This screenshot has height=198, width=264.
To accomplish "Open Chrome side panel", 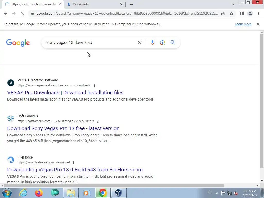I will point(242,13).
